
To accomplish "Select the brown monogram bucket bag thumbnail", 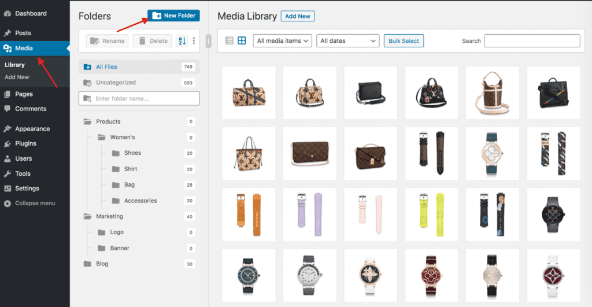I will tap(493, 93).
